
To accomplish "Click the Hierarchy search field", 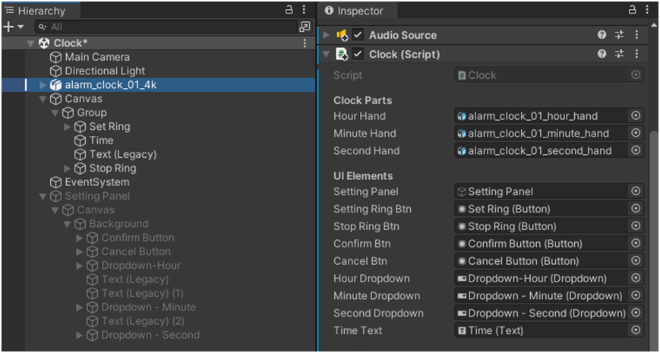I will click(166, 27).
